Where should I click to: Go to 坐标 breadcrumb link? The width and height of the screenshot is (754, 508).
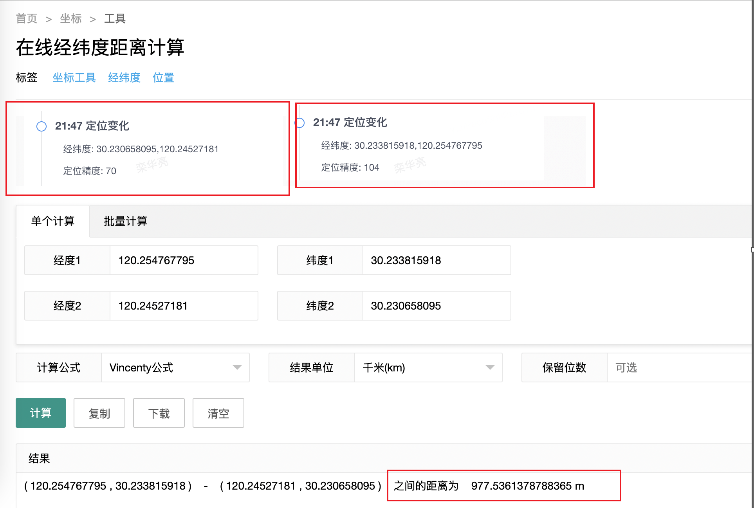(71, 18)
